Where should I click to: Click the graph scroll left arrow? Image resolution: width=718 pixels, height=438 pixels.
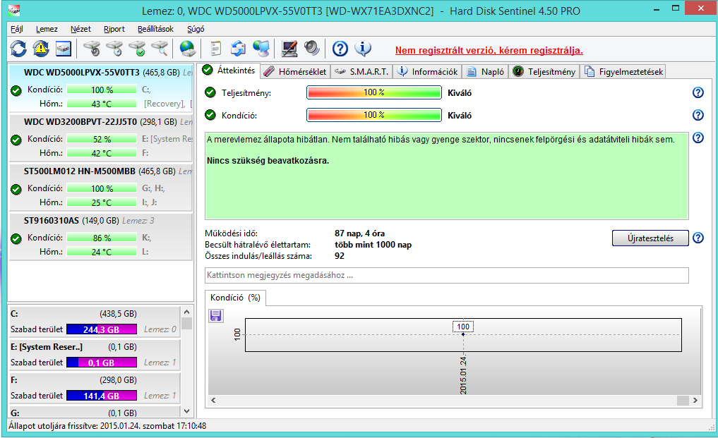[x=213, y=401]
